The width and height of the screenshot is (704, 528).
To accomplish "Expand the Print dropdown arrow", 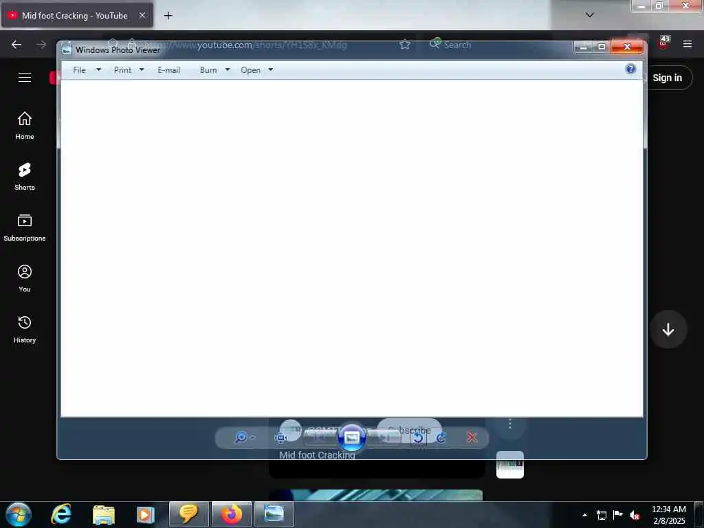I will click(142, 69).
